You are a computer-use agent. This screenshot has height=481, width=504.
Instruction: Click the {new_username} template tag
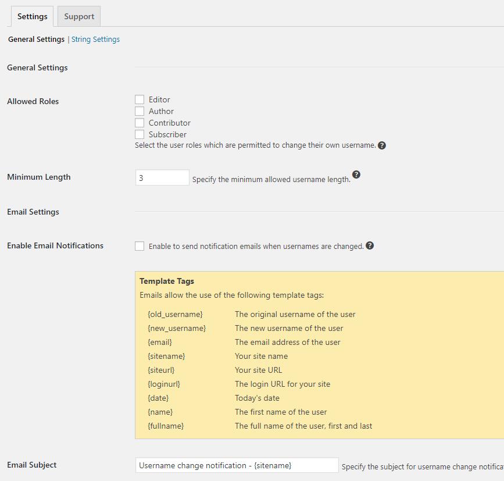pos(177,328)
